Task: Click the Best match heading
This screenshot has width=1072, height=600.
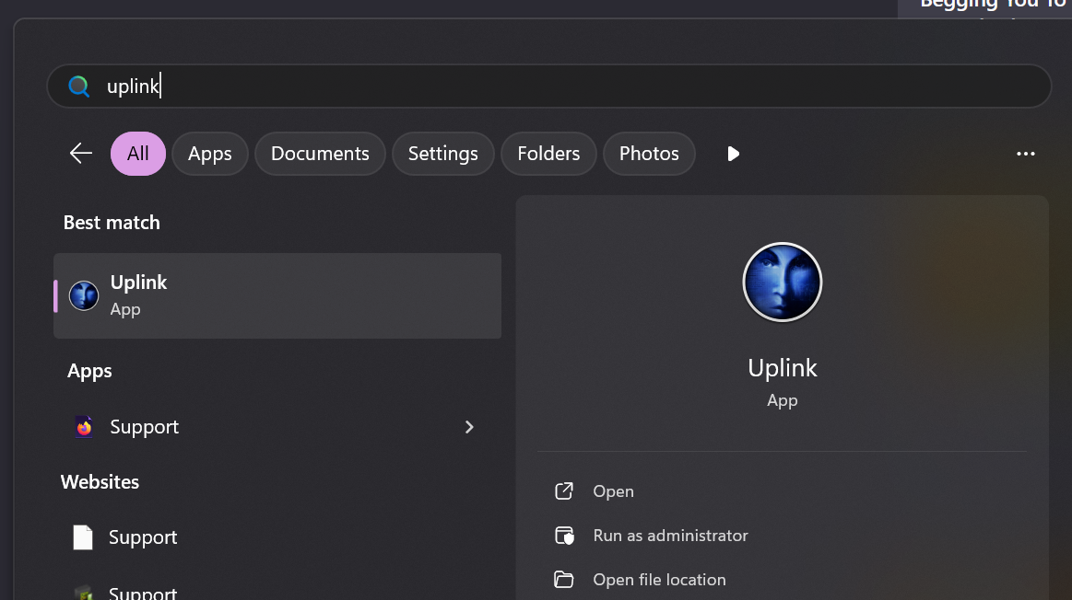Action: click(x=112, y=223)
